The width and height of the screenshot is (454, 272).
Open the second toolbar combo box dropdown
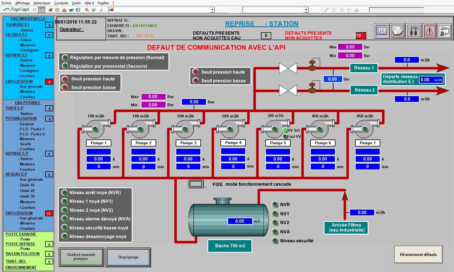pyautogui.click(x=306, y=10)
